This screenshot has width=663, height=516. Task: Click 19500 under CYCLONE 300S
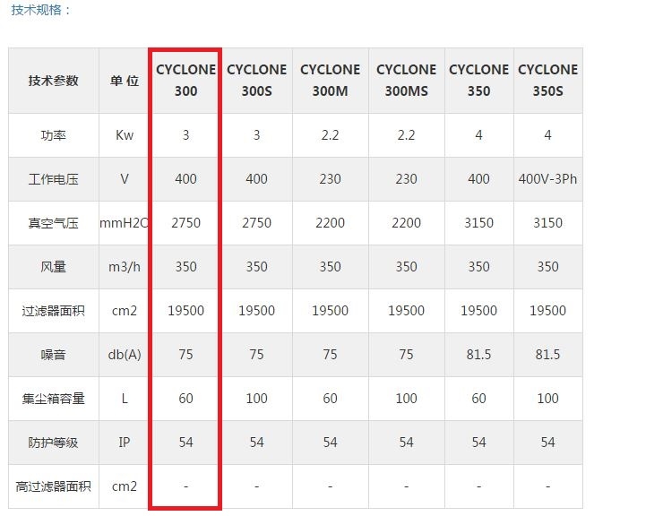tap(256, 311)
